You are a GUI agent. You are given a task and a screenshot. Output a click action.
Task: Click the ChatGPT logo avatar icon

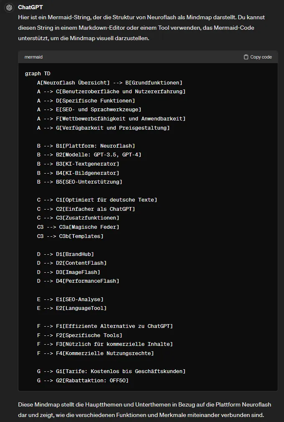pyautogui.click(x=8, y=7)
